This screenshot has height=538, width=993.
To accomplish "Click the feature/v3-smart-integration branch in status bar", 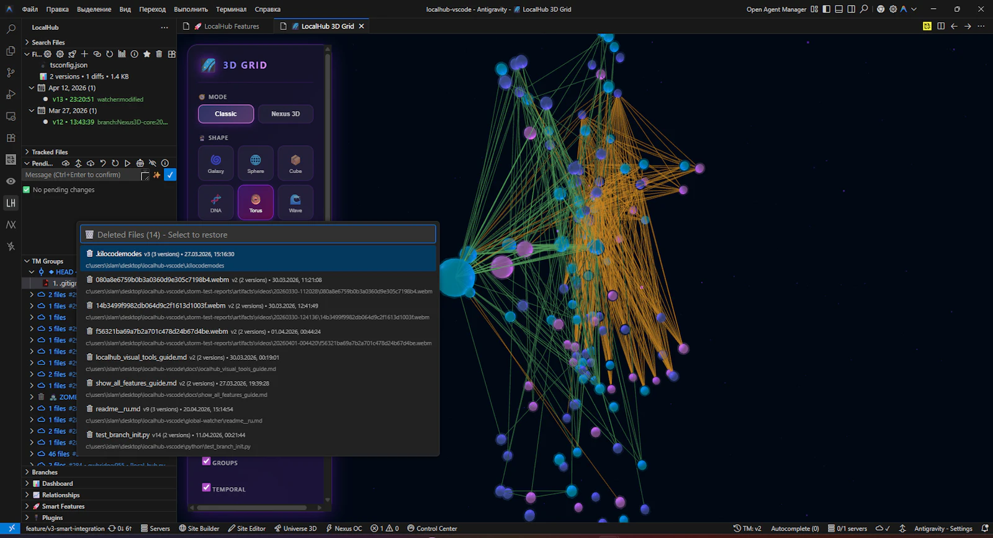I will [65, 529].
